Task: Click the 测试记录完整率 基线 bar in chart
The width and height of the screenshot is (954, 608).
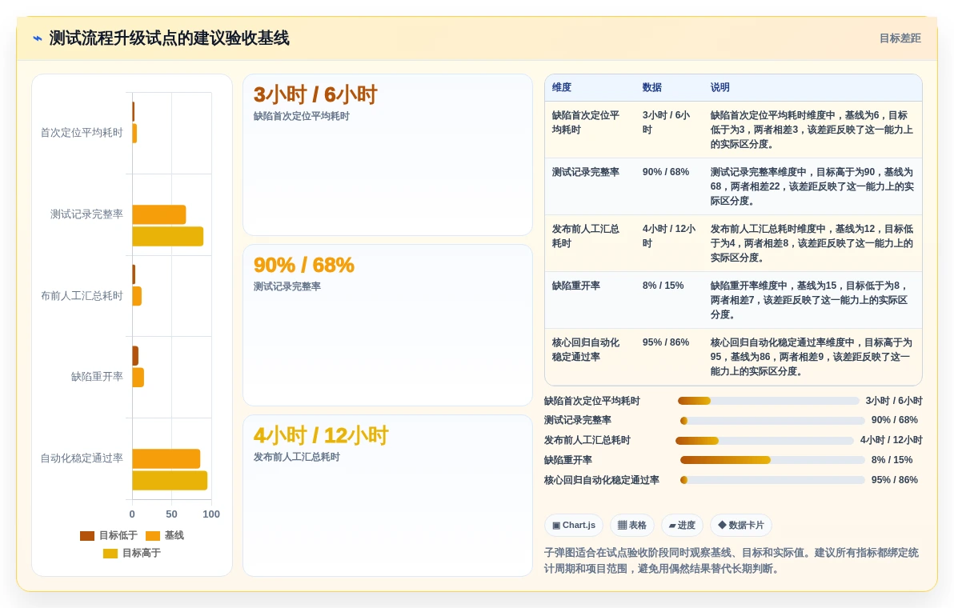Action: coord(158,214)
